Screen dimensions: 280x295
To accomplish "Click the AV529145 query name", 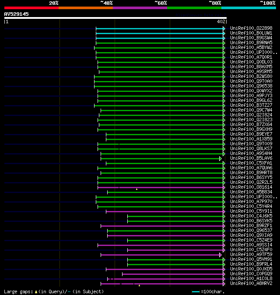I will (16, 14).
